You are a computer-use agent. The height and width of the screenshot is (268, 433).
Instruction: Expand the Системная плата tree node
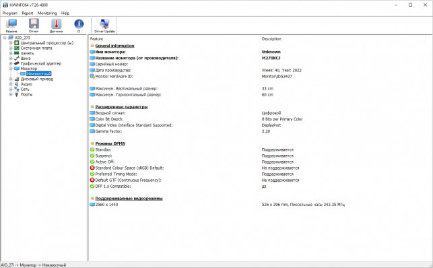[x=11, y=48]
